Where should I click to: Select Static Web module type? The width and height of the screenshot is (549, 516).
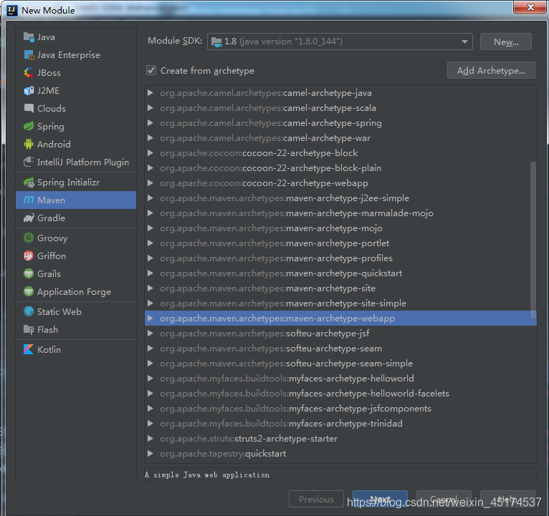click(x=76, y=311)
